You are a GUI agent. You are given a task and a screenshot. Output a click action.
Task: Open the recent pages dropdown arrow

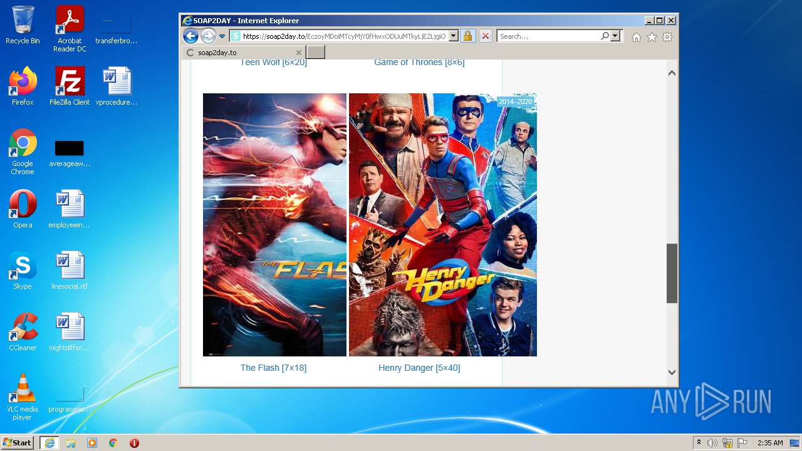click(x=222, y=36)
